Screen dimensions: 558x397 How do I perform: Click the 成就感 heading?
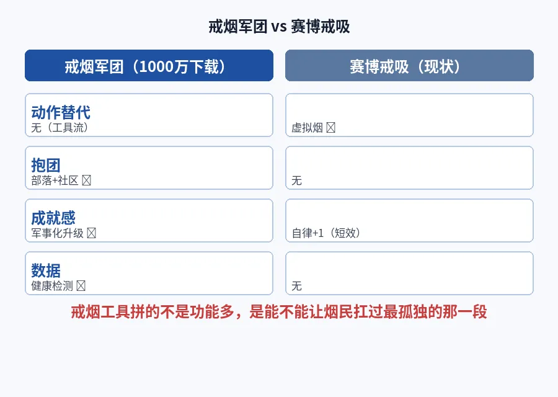(x=53, y=218)
